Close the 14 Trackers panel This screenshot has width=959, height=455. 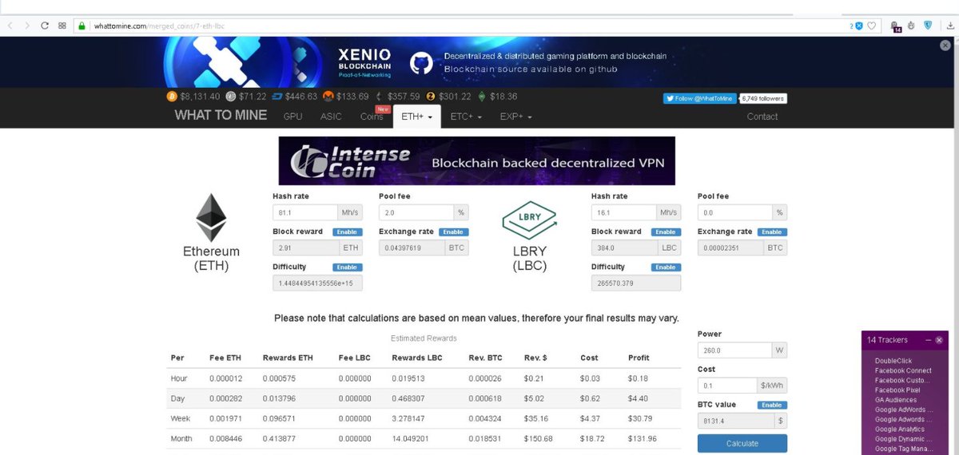click(x=940, y=340)
